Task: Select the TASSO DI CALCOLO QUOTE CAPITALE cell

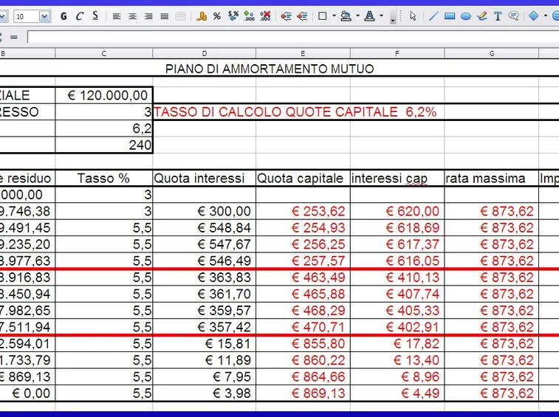Action: point(295,112)
